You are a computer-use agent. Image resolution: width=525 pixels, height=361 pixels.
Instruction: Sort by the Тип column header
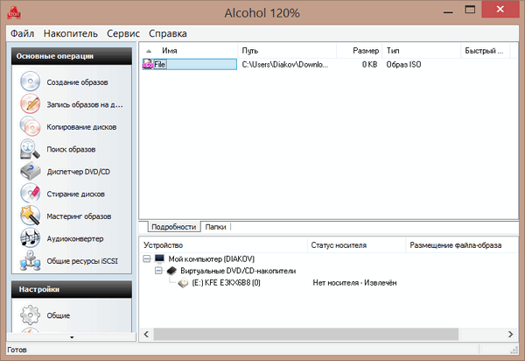(423, 51)
